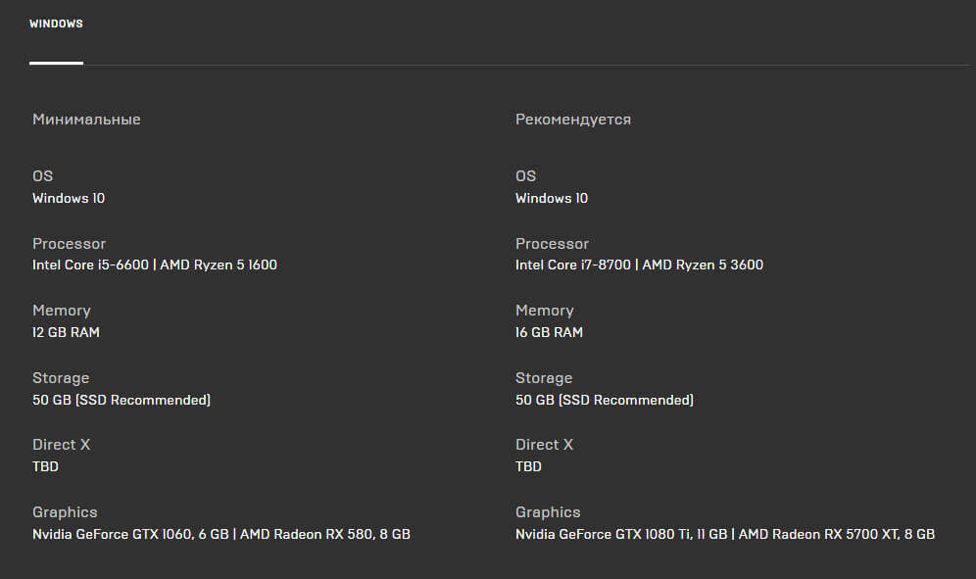
Task: Click recommended OS value Windows 10
Action: click(552, 198)
